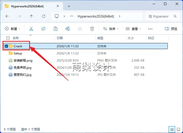Close the Hyperworks2026(64bit) tab
This screenshot has width=183, height=133.
pyautogui.click(x=58, y=6)
